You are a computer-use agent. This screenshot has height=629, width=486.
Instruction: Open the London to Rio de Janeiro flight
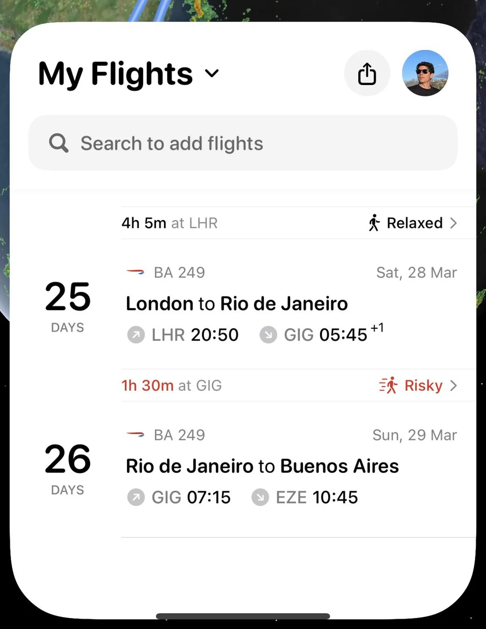point(237,304)
